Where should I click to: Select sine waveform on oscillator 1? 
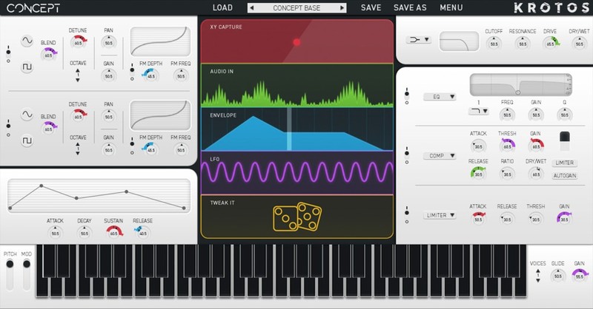(x=27, y=41)
